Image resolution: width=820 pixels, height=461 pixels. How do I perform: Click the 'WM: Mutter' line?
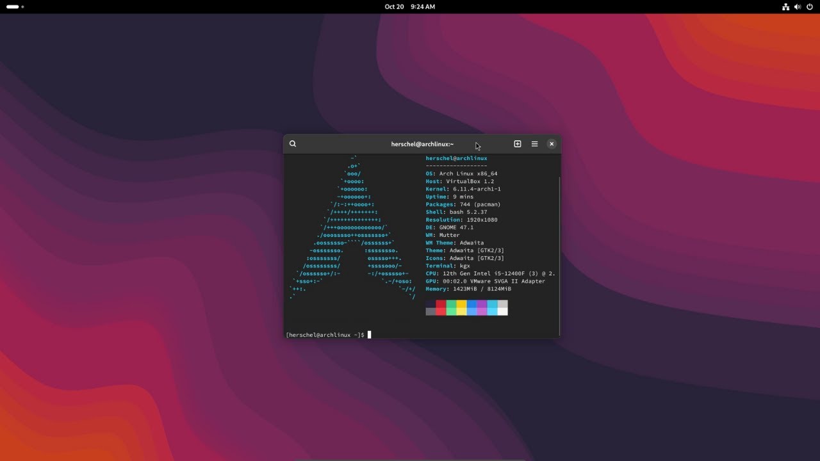[443, 235]
